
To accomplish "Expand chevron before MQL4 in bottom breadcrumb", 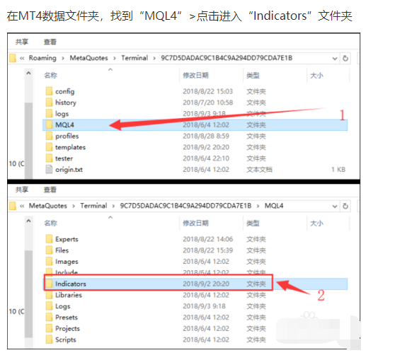I will point(258,207).
